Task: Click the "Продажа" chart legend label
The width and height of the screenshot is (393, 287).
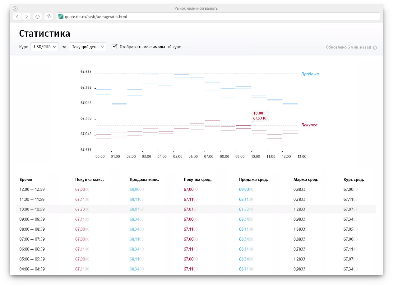Action: coord(310,74)
